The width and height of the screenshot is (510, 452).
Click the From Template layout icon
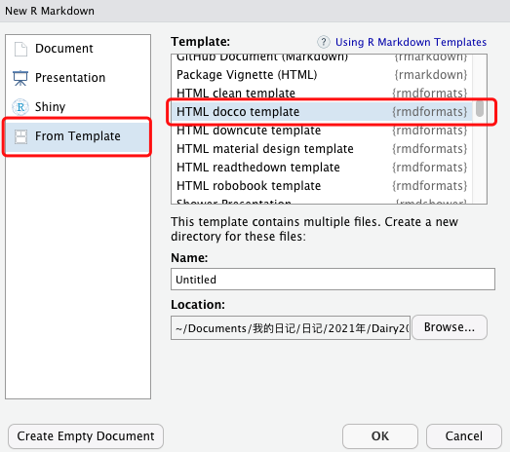[21, 136]
